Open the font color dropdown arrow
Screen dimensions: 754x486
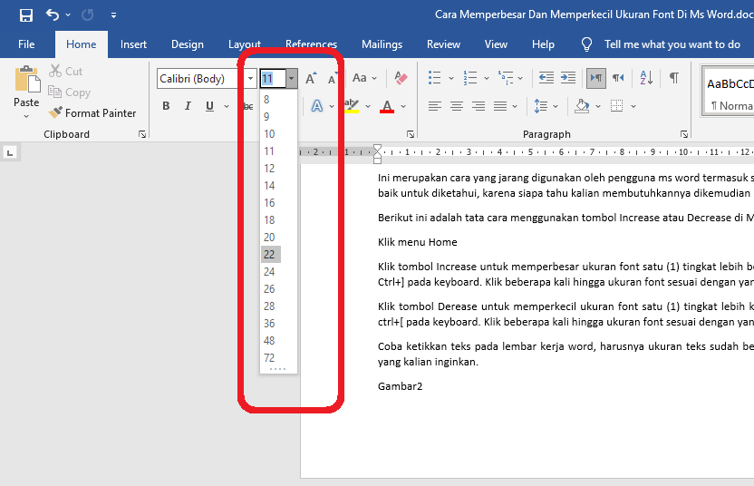tap(403, 106)
